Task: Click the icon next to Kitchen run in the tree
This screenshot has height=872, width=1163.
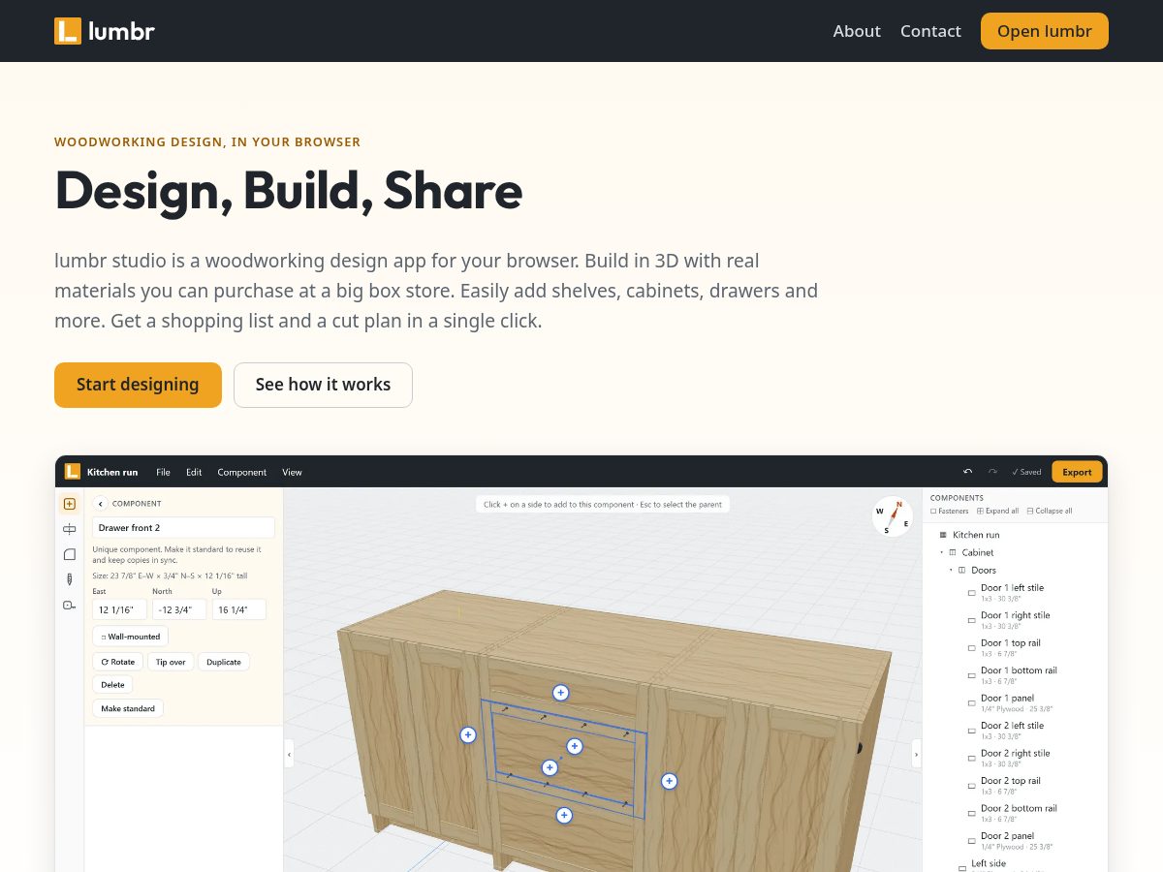Action: pos(943,535)
